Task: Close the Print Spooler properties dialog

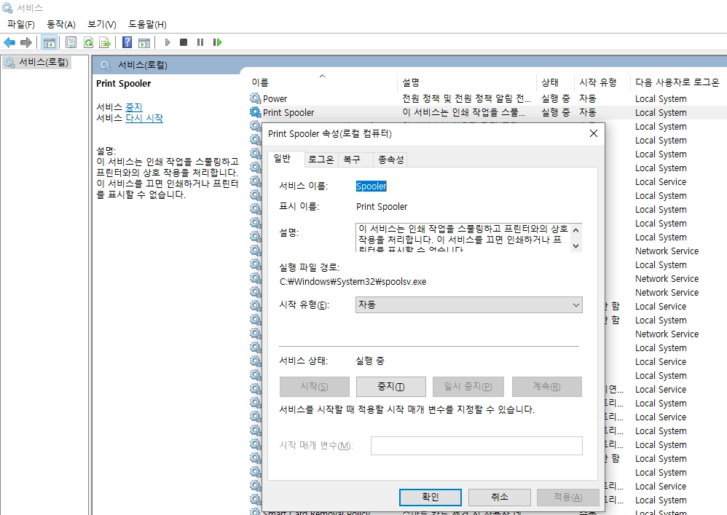Action: [594, 133]
